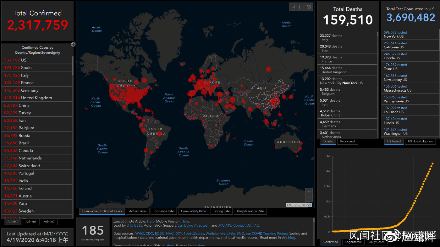
Task: Follow the JHU CSSE link
Action: point(135,225)
